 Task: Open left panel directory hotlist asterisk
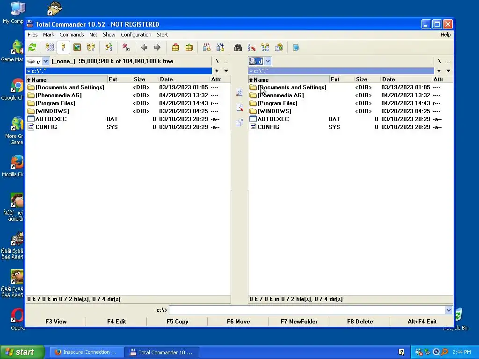(217, 71)
